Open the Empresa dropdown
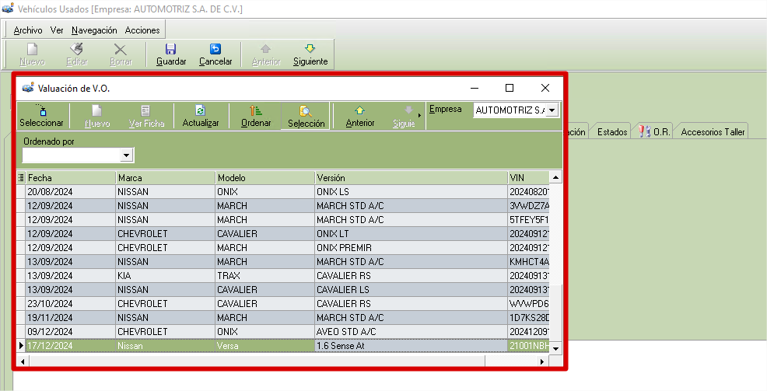Image resolution: width=767 pixels, height=391 pixels. [552, 110]
